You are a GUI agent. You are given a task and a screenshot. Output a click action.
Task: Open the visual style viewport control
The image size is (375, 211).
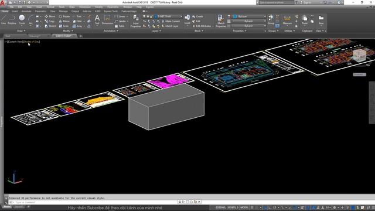pyautogui.click(x=31, y=42)
